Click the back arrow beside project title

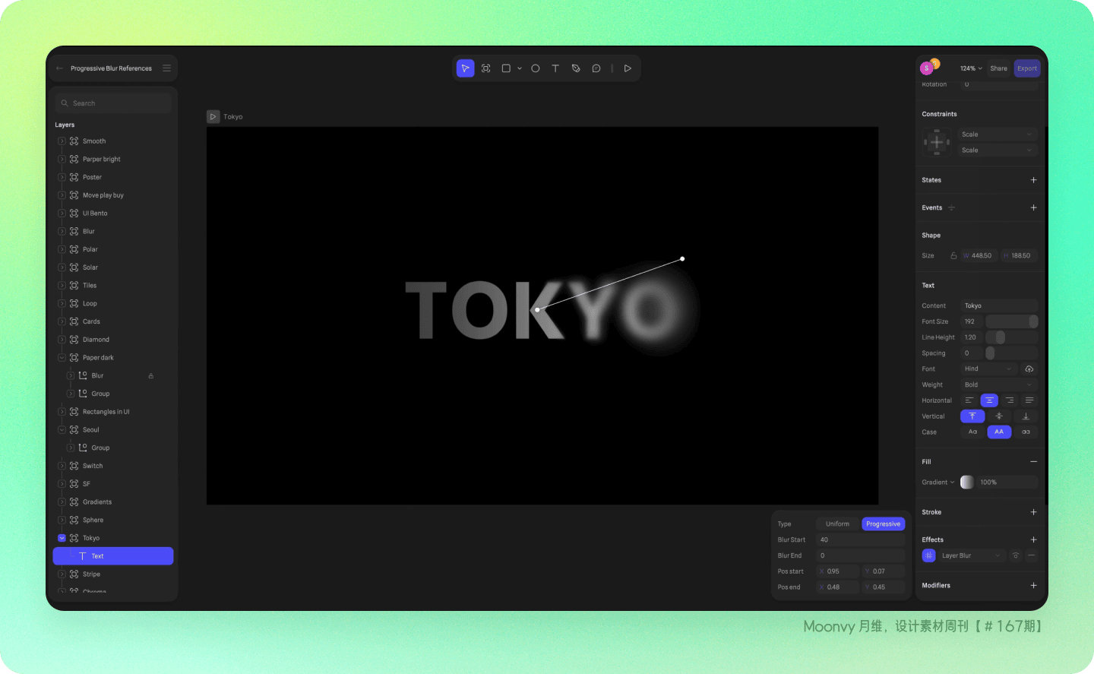(x=59, y=68)
